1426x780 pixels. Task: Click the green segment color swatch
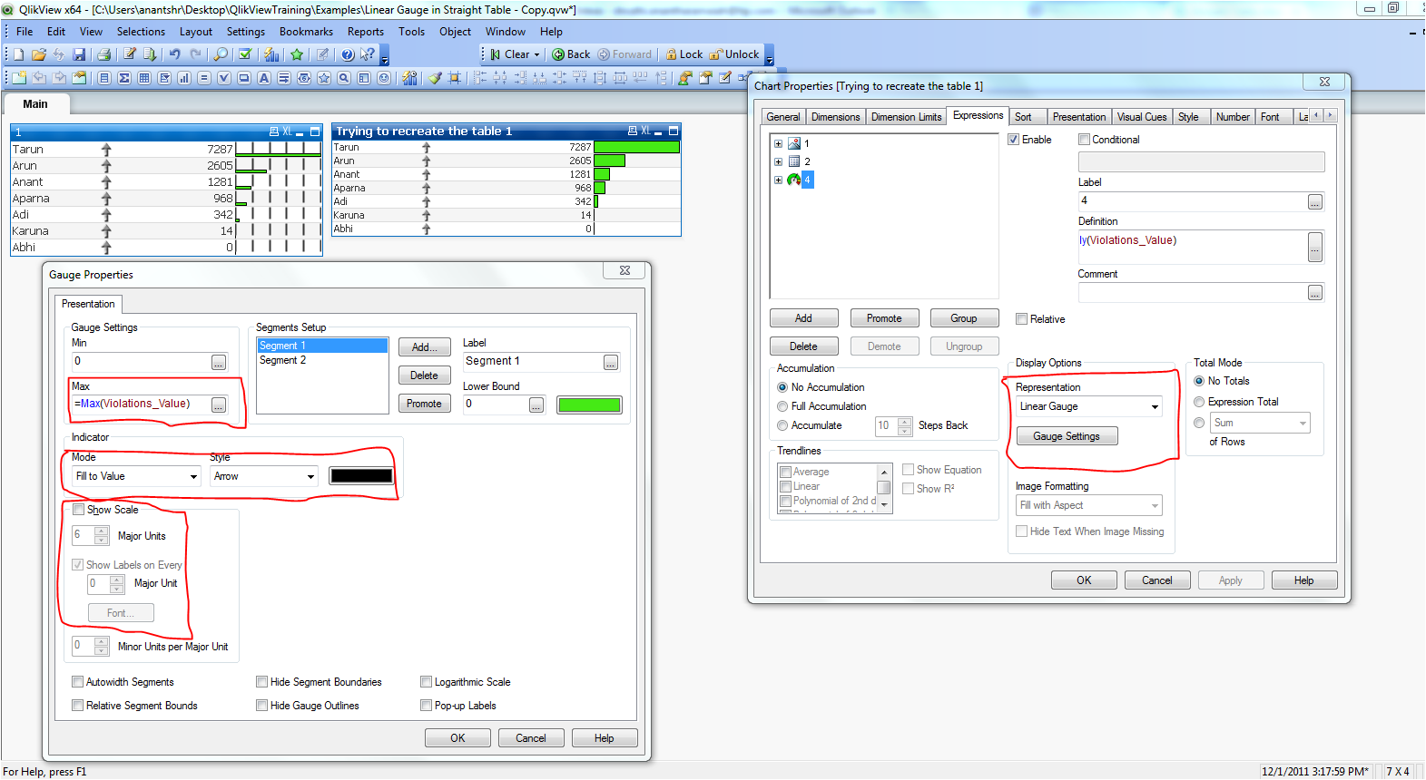[x=590, y=405]
